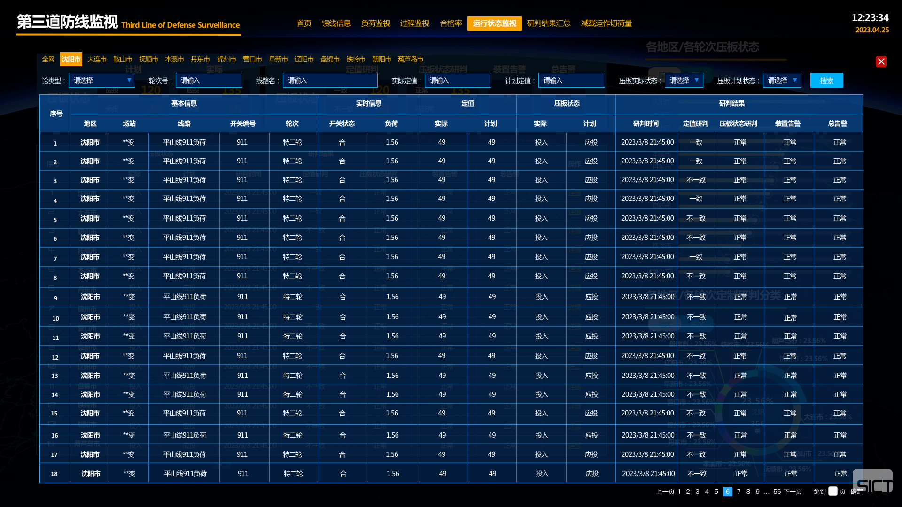The height and width of the screenshot is (507, 902).
Task: Expand the 压板实际状态 dropdown
Action: click(684, 80)
